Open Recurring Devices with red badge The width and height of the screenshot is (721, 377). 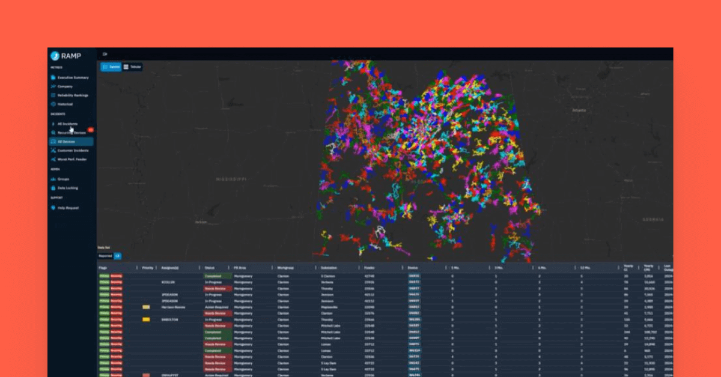tap(71, 133)
